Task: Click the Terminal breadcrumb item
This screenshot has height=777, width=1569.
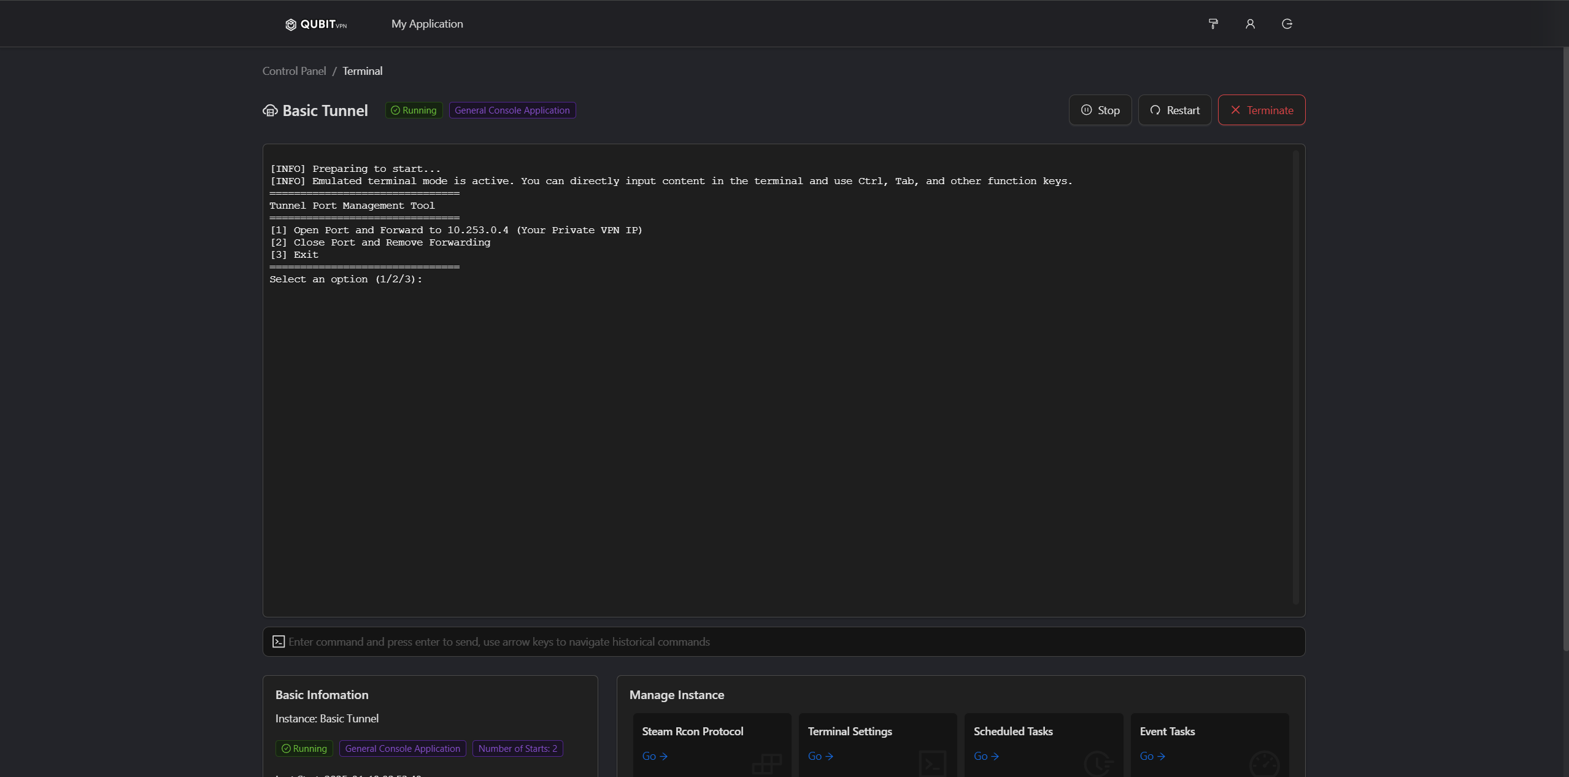Action: tap(362, 71)
